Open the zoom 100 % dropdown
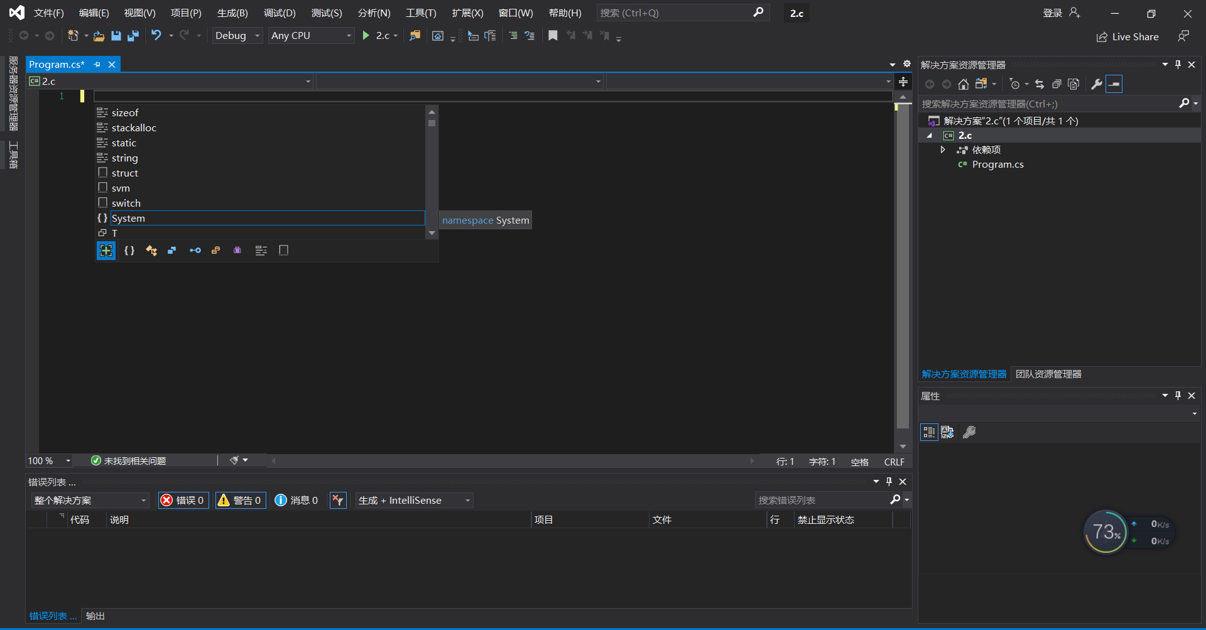Image resolution: width=1206 pixels, height=630 pixels. (49, 461)
